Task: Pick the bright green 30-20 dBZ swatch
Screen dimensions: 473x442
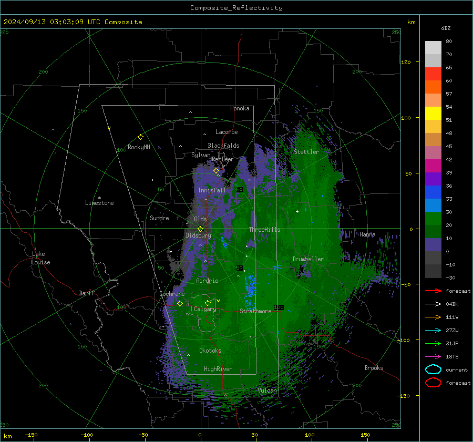Action: 433,219
